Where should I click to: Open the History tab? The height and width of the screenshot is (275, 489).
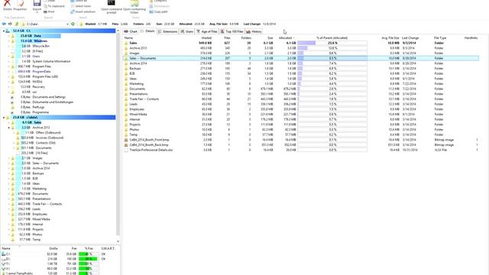pyautogui.click(x=254, y=31)
